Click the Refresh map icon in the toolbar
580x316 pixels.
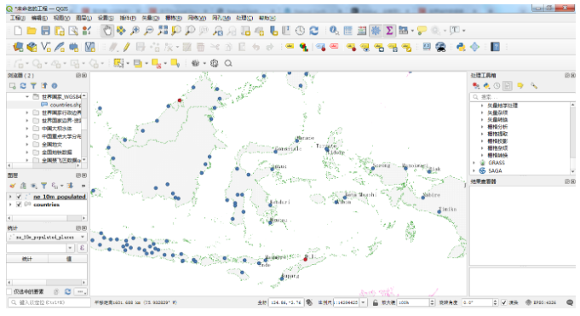click(x=314, y=31)
